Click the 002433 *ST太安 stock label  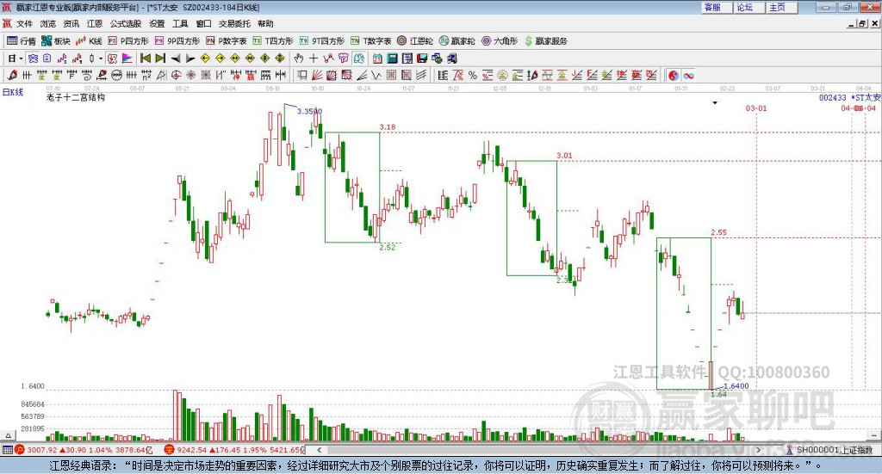click(x=849, y=98)
